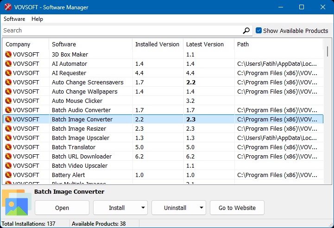Click bold latest version 2.2 for Auto Change Screensavers
Image resolution: width=334 pixels, height=228 pixels.
191,82
